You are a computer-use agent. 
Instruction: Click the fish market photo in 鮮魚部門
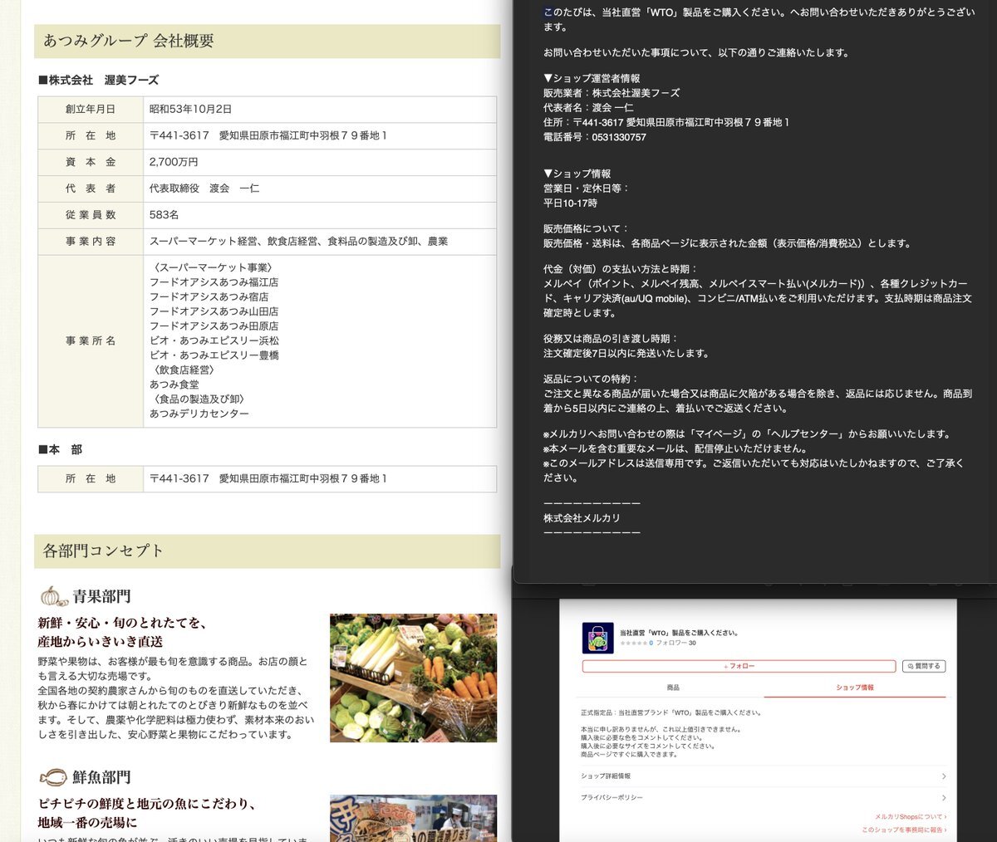pos(413,818)
